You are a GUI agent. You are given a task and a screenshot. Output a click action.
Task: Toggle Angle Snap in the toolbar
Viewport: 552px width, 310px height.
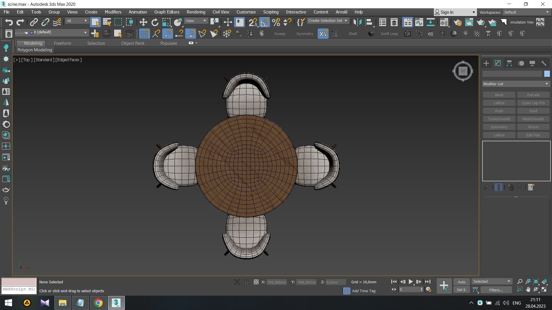(264, 22)
